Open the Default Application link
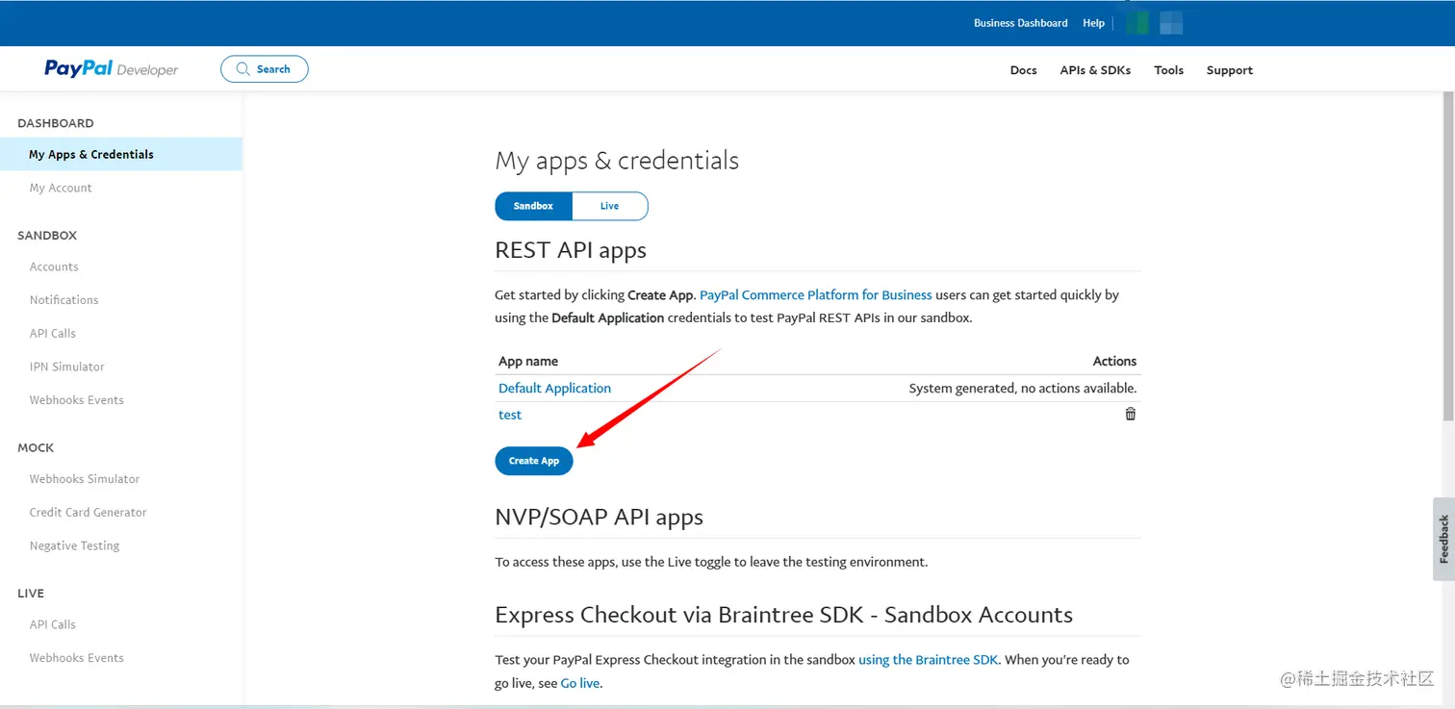Screen dimensions: 1455x709 pyautogui.click(x=554, y=388)
